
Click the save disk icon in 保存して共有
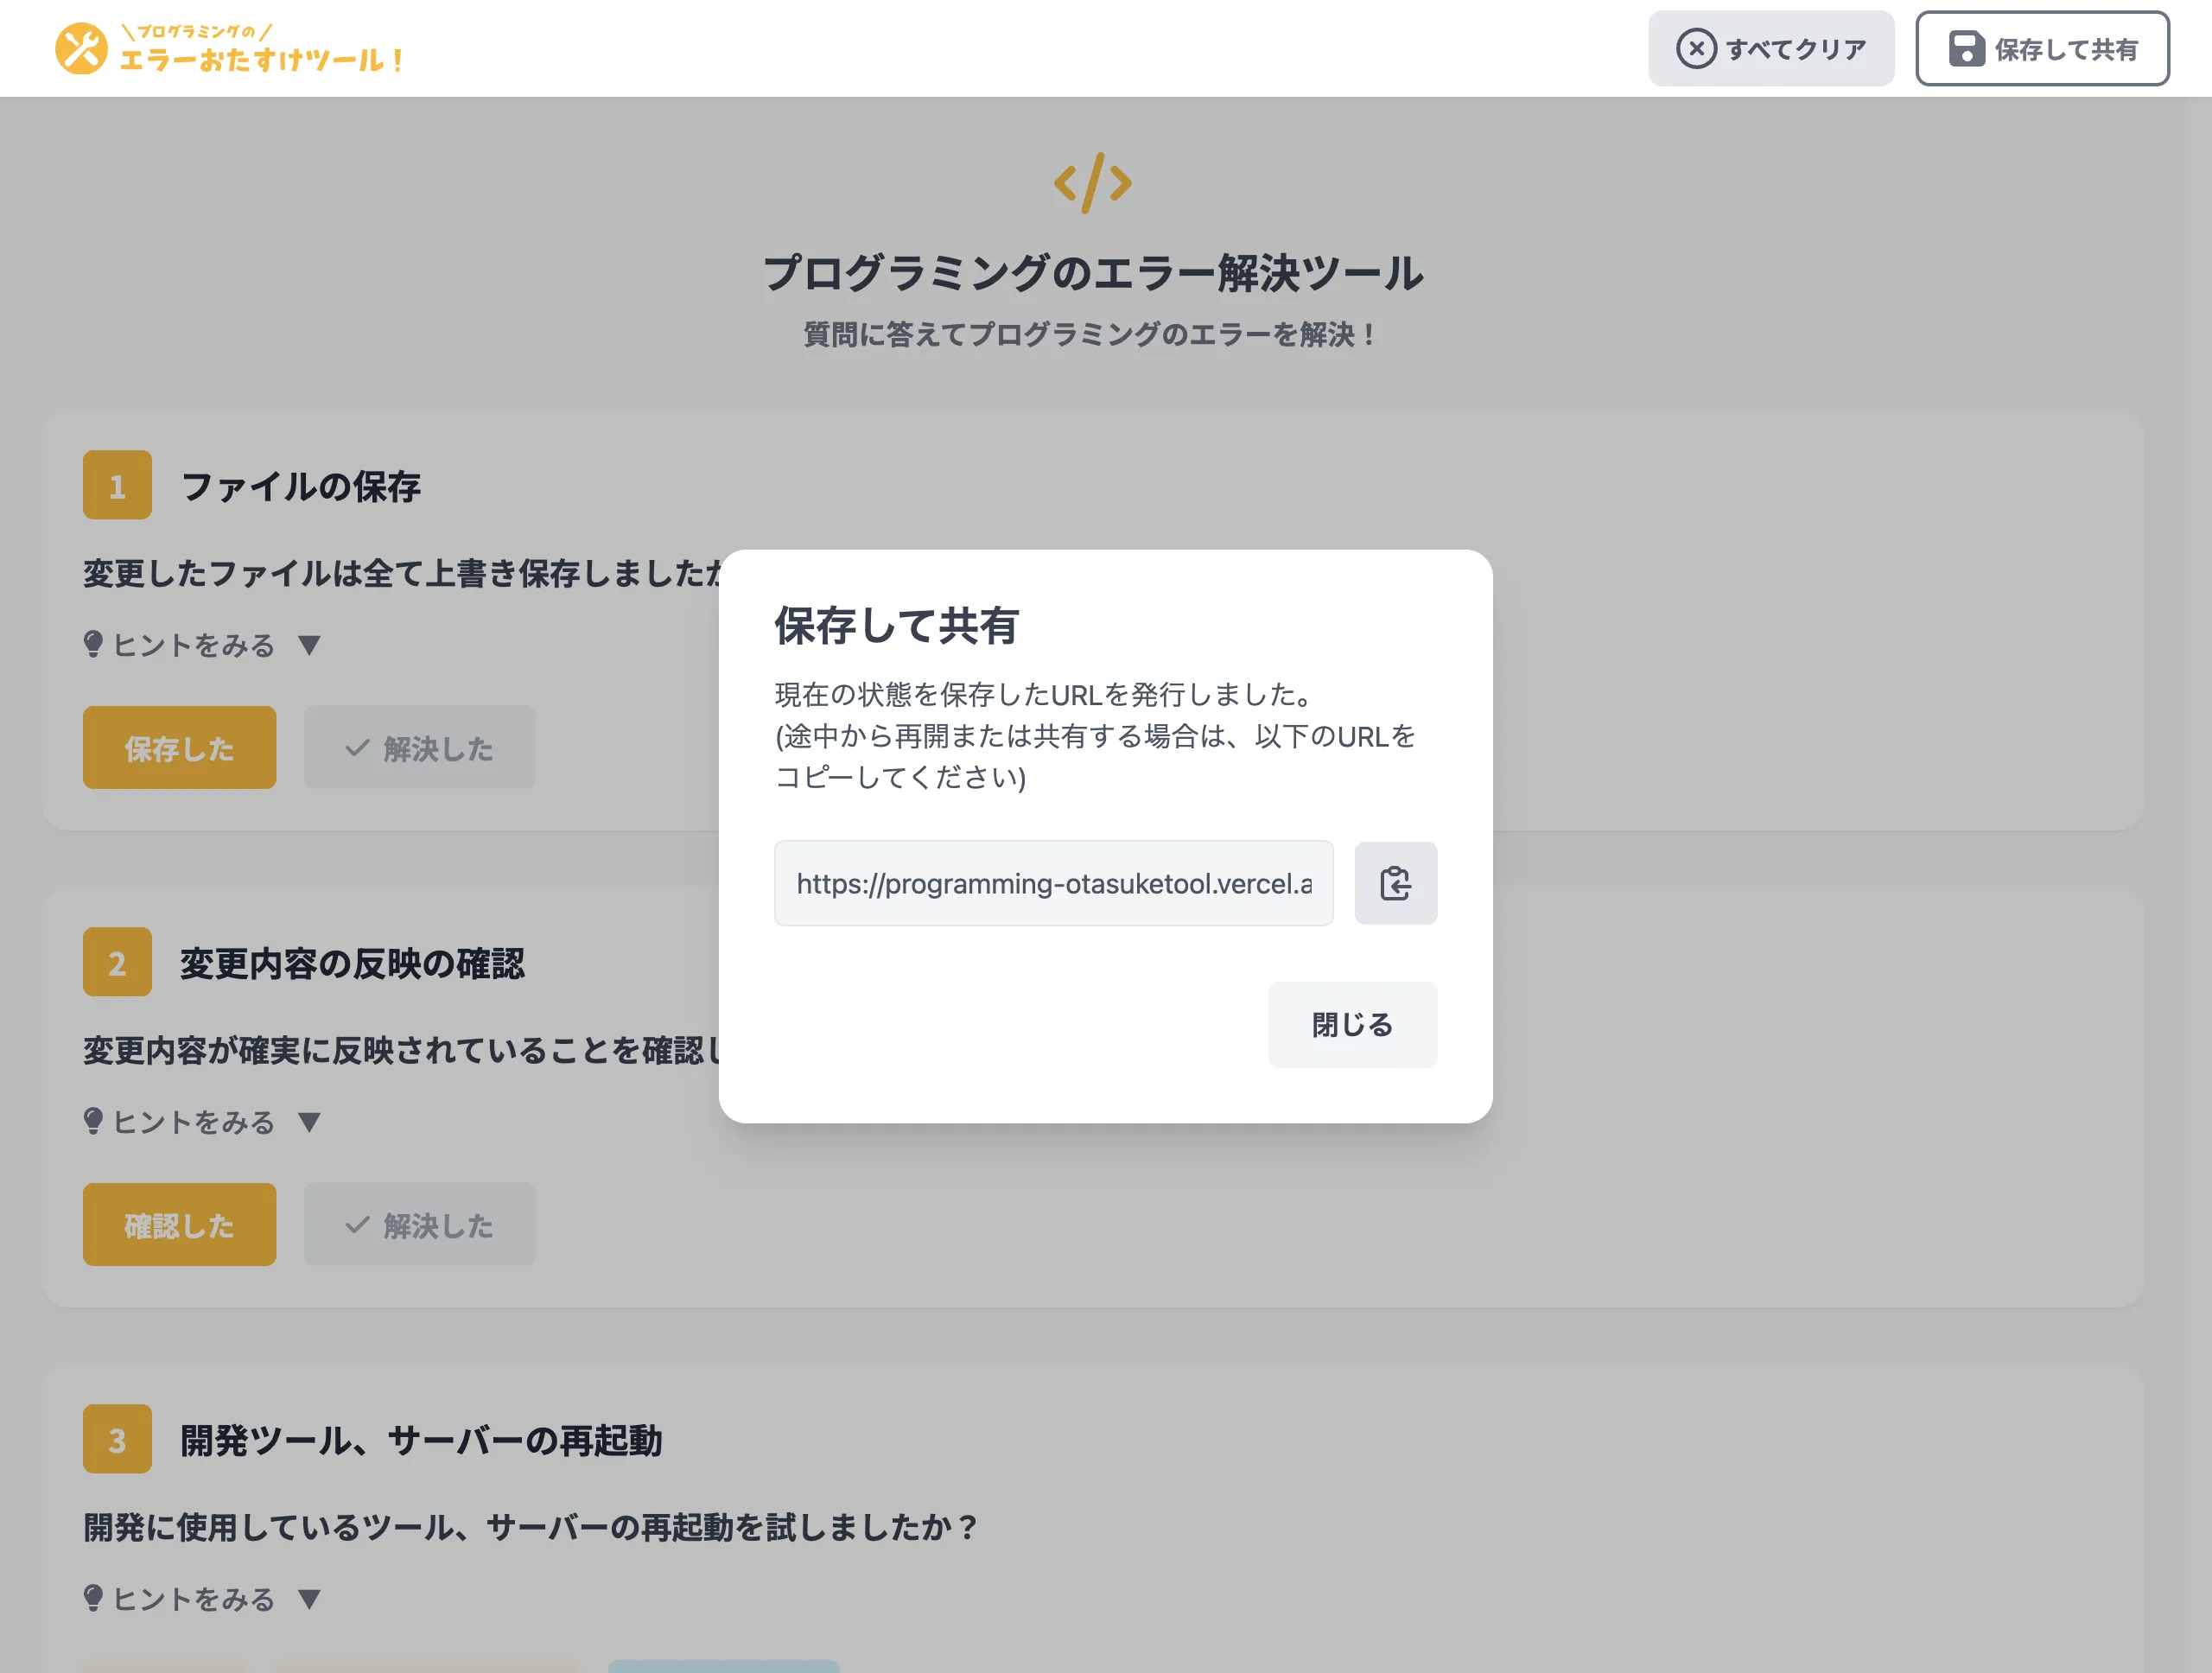pos(1967,49)
